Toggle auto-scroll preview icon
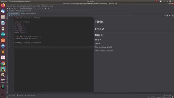This screenshot has width=174, height=98. pos(173,16)
